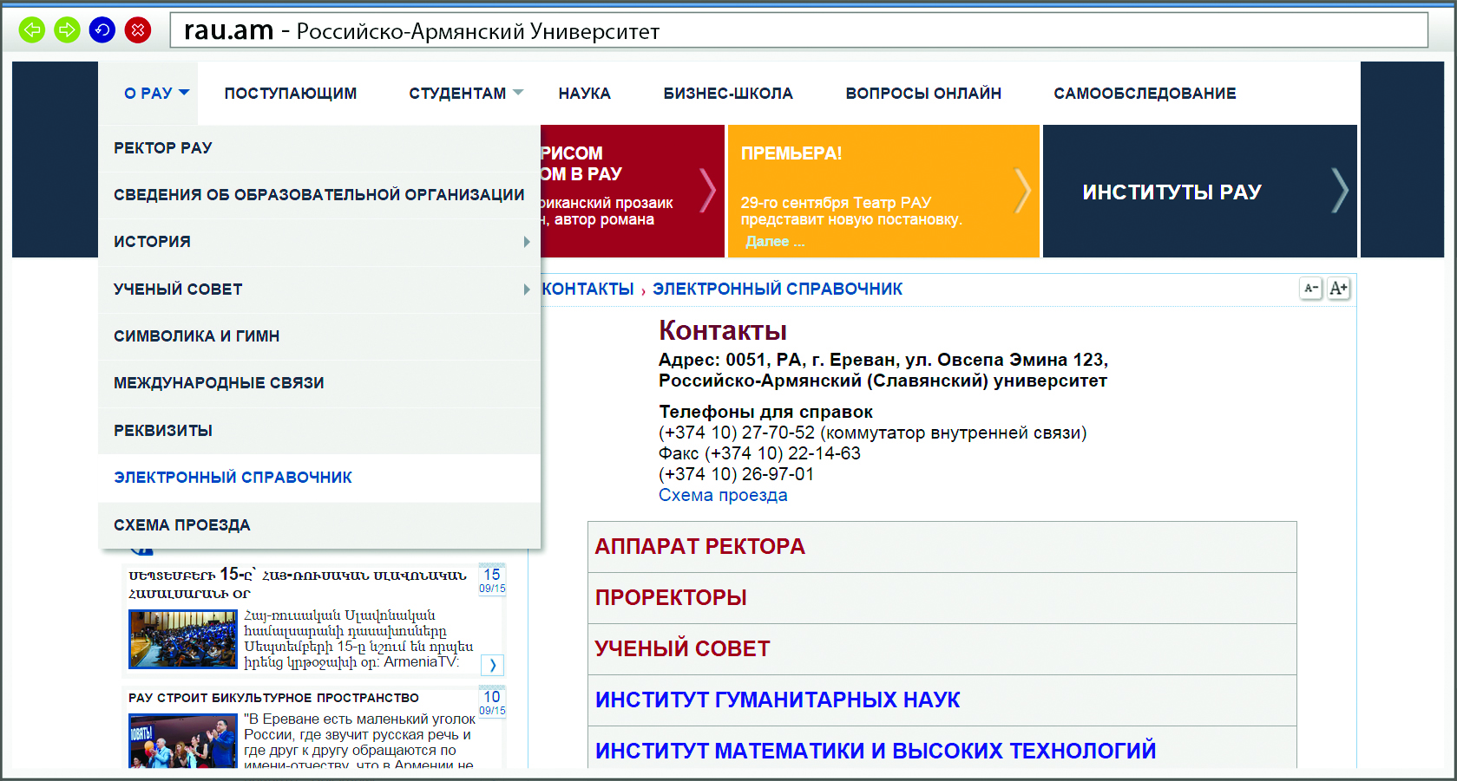This screenshot has height=781, width=1457.
Task: Open the September 15 auditorium news thumbnail
Action: (x=183, y=639)
